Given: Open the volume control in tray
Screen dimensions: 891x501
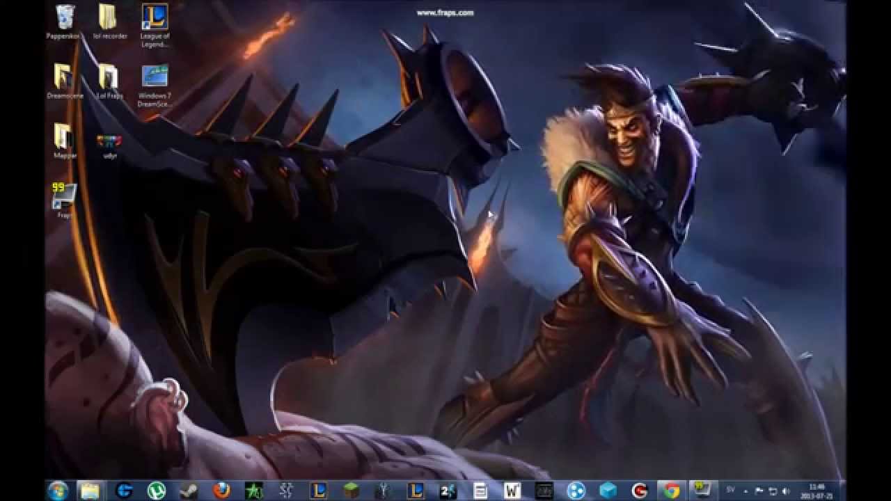Looking at the screenshot, I should [x=786, y=491].
